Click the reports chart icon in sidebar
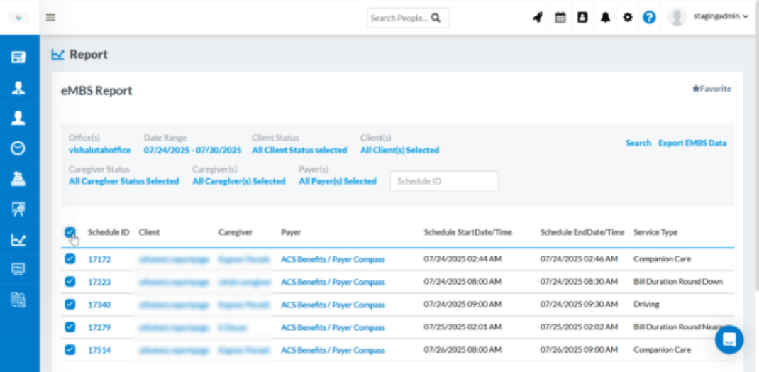 click(18, 240)
